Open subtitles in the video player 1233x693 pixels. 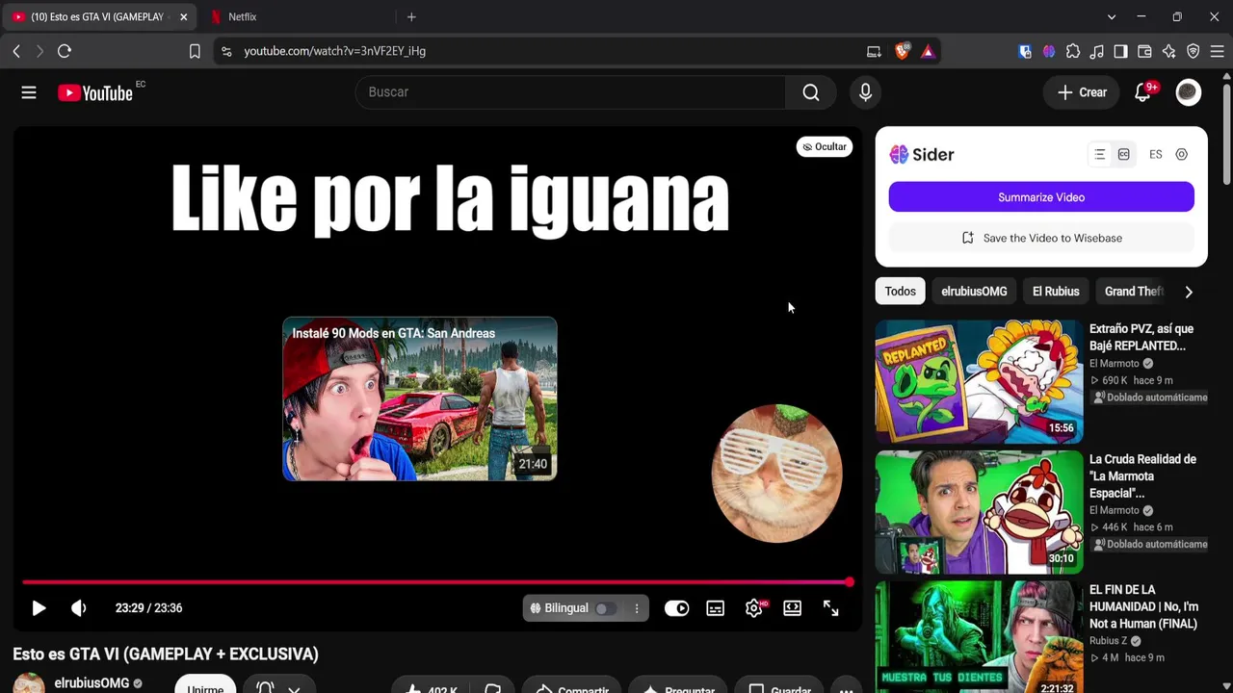point(715,608)
